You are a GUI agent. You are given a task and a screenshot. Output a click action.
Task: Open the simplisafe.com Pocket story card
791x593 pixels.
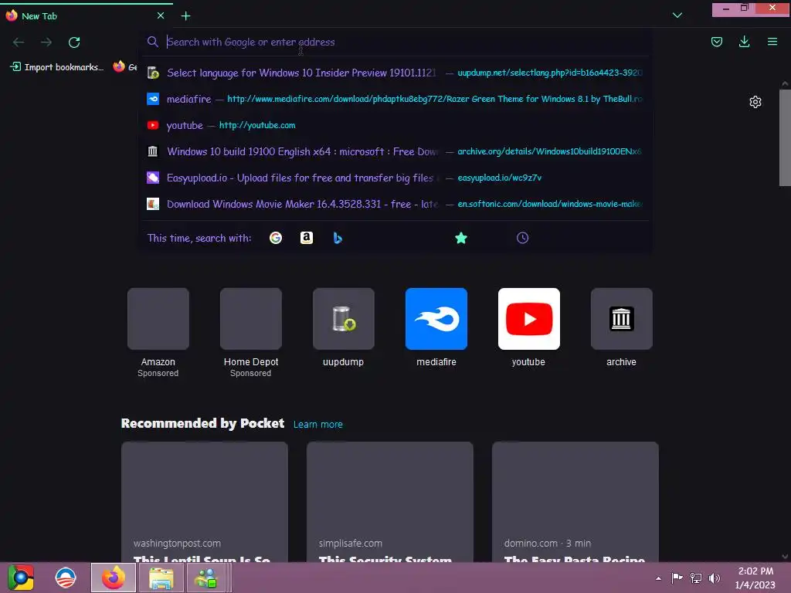390,502
